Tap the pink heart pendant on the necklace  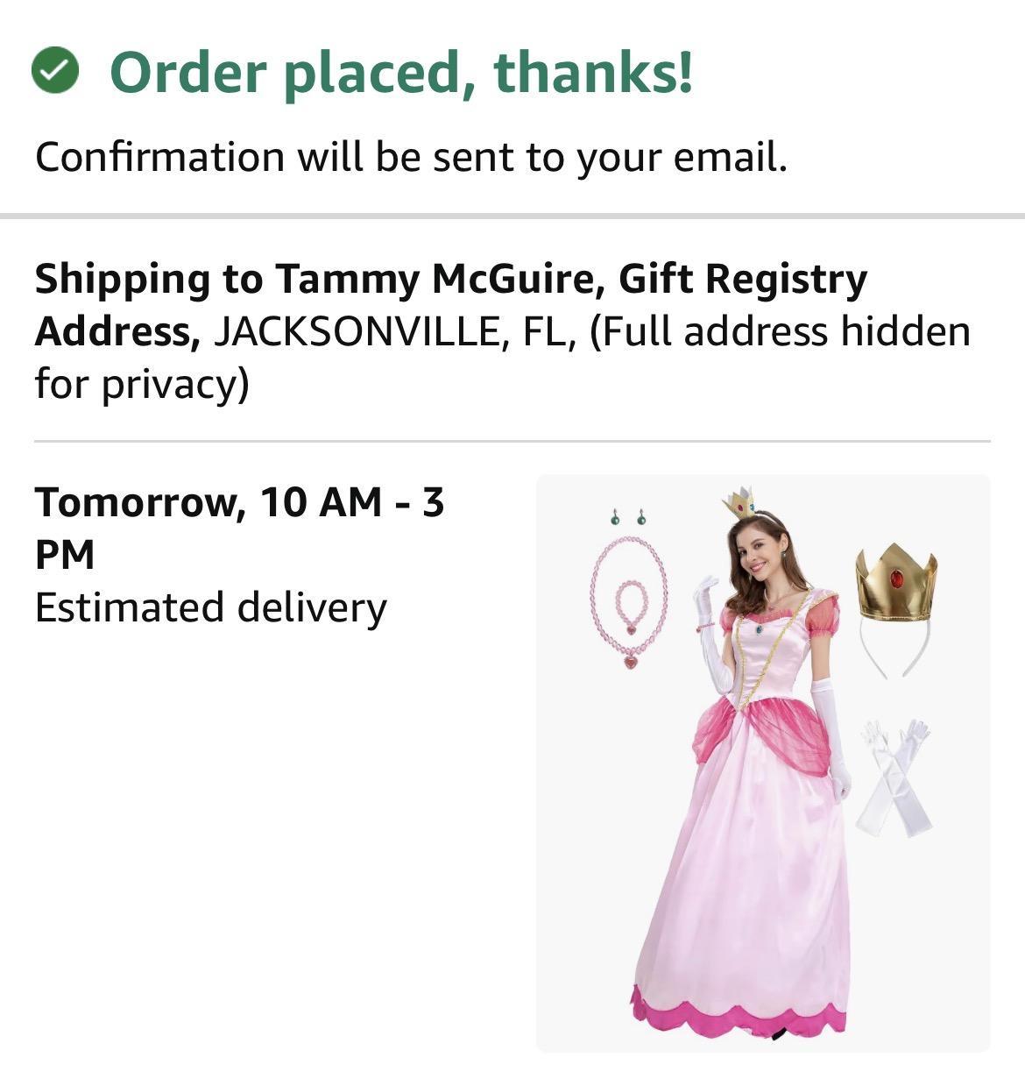pos(631,661)
